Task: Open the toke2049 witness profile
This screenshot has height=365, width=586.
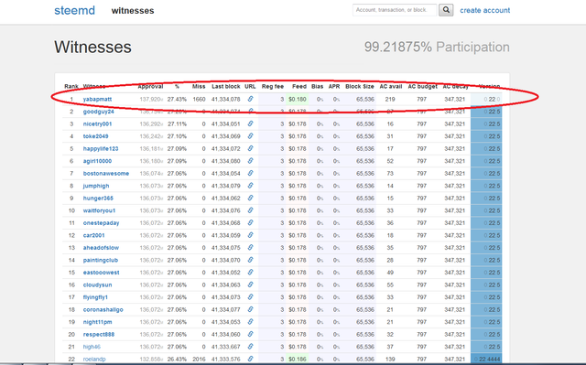Action: (x=95, y=136)
